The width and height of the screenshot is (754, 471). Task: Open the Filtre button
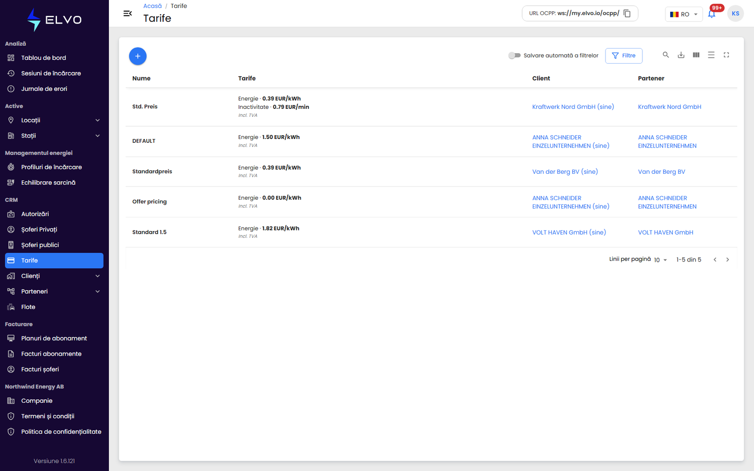coord(623,56)
